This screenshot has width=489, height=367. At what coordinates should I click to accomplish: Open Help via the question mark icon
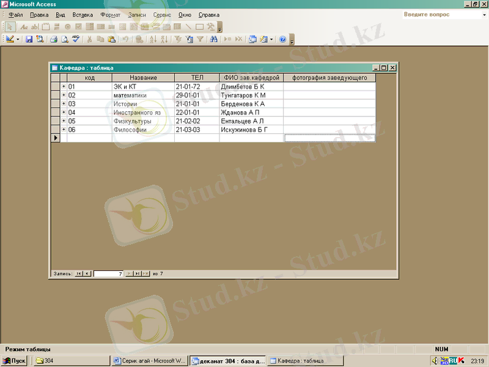coord(282,39)
